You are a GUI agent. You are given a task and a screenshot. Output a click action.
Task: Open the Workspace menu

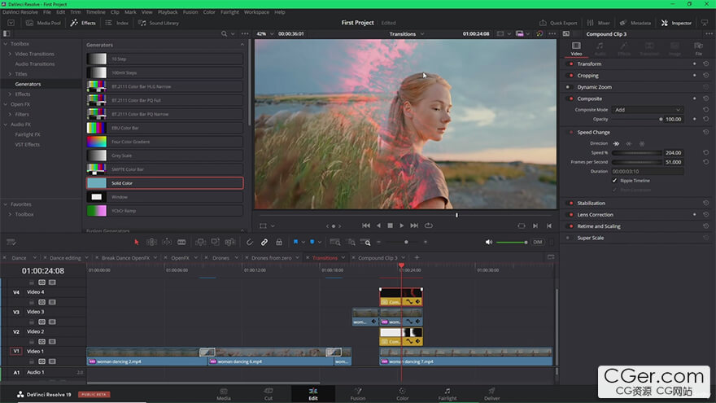(x=256, y=12)
